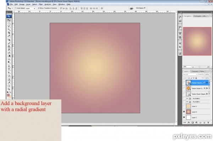The width and height of the screenshot is (213, 141).
Task: Select the Zoom tool in toolbox
Action: pyautogui.click(x=9, y=89)
